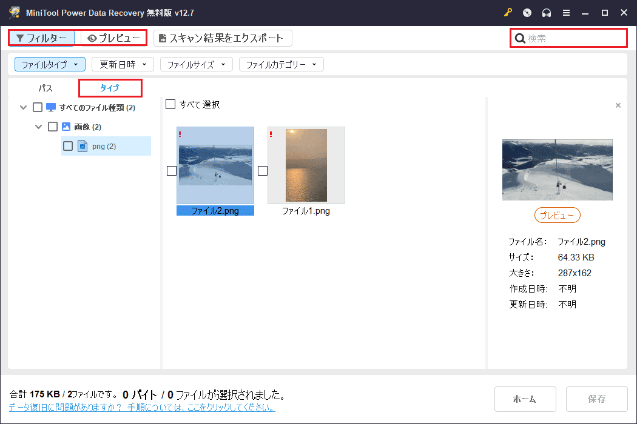Open the hamburger menu in title bar

pyautogui.click(x=566, y=12)
